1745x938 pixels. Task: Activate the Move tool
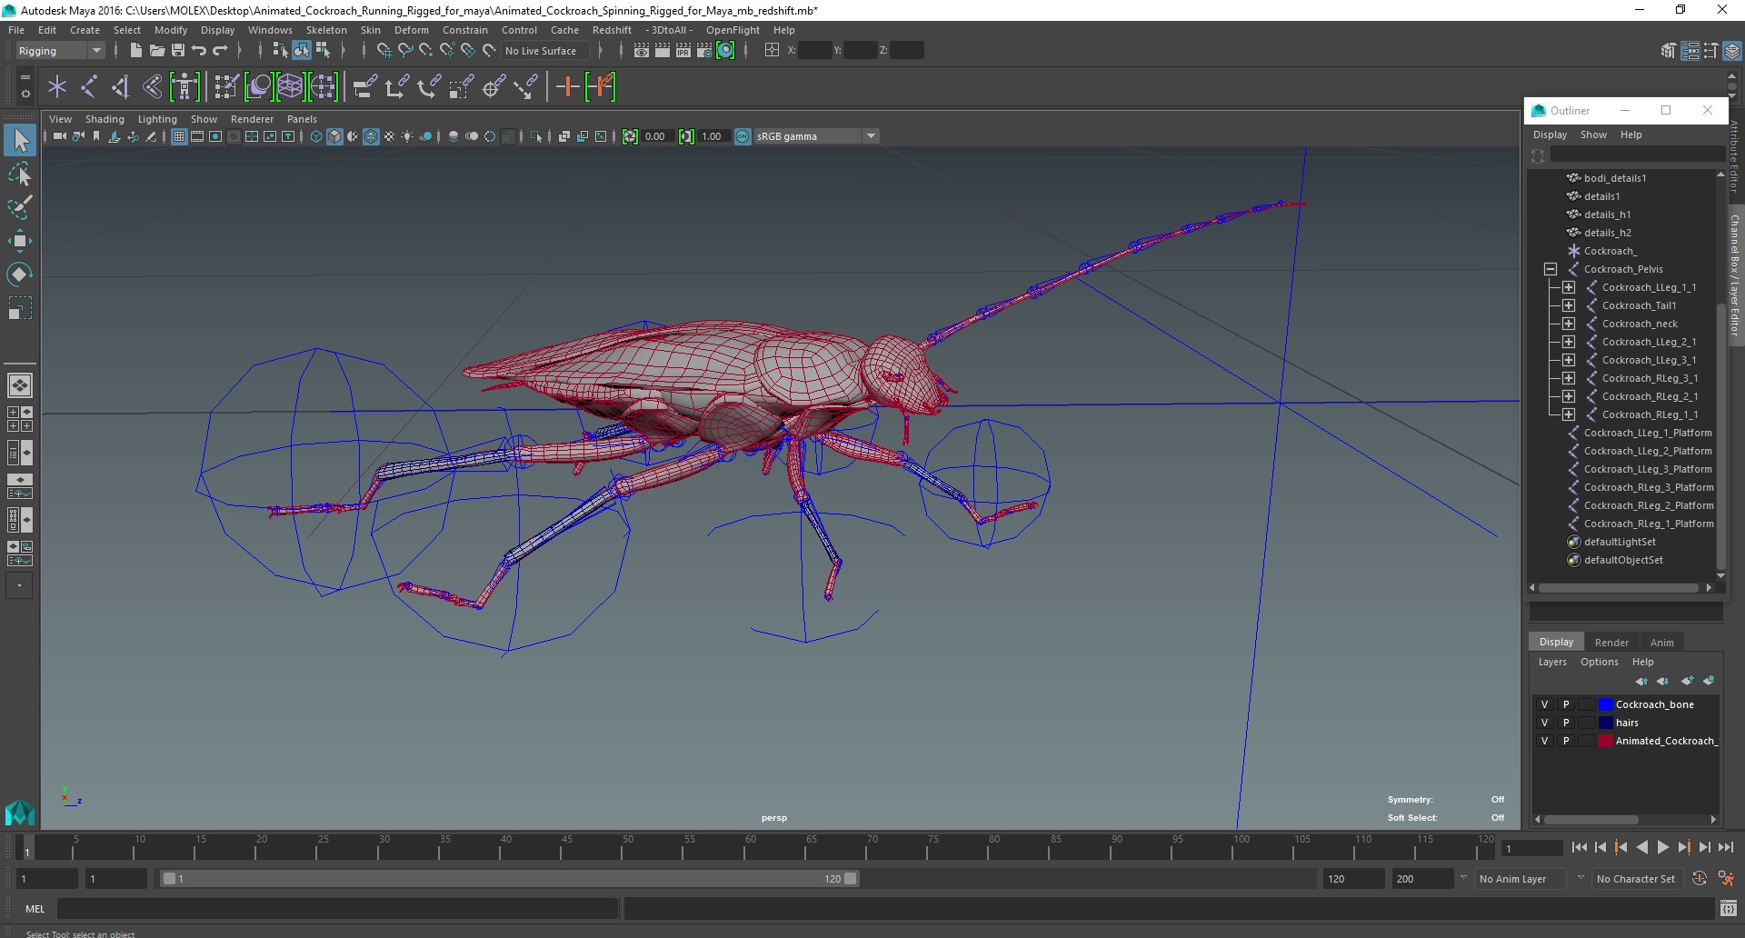pos(20,241)
